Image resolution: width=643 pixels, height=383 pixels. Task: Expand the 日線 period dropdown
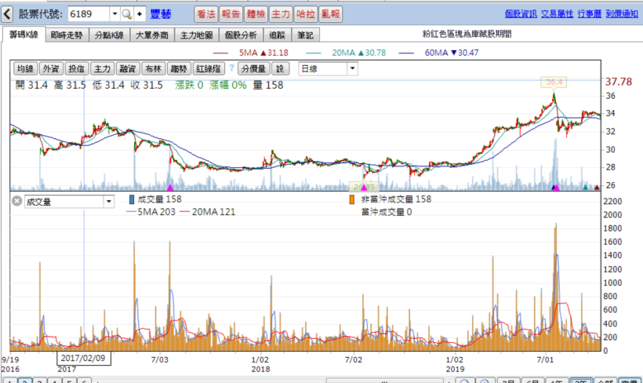(x=353, y=68)
